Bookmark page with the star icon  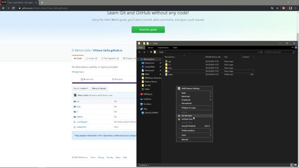(278, 8)
